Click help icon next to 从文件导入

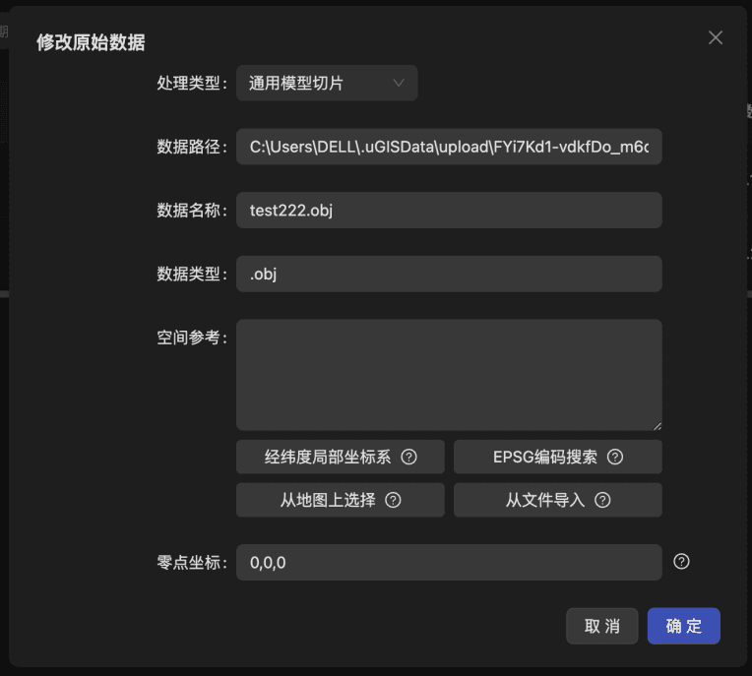pos(602,500)
